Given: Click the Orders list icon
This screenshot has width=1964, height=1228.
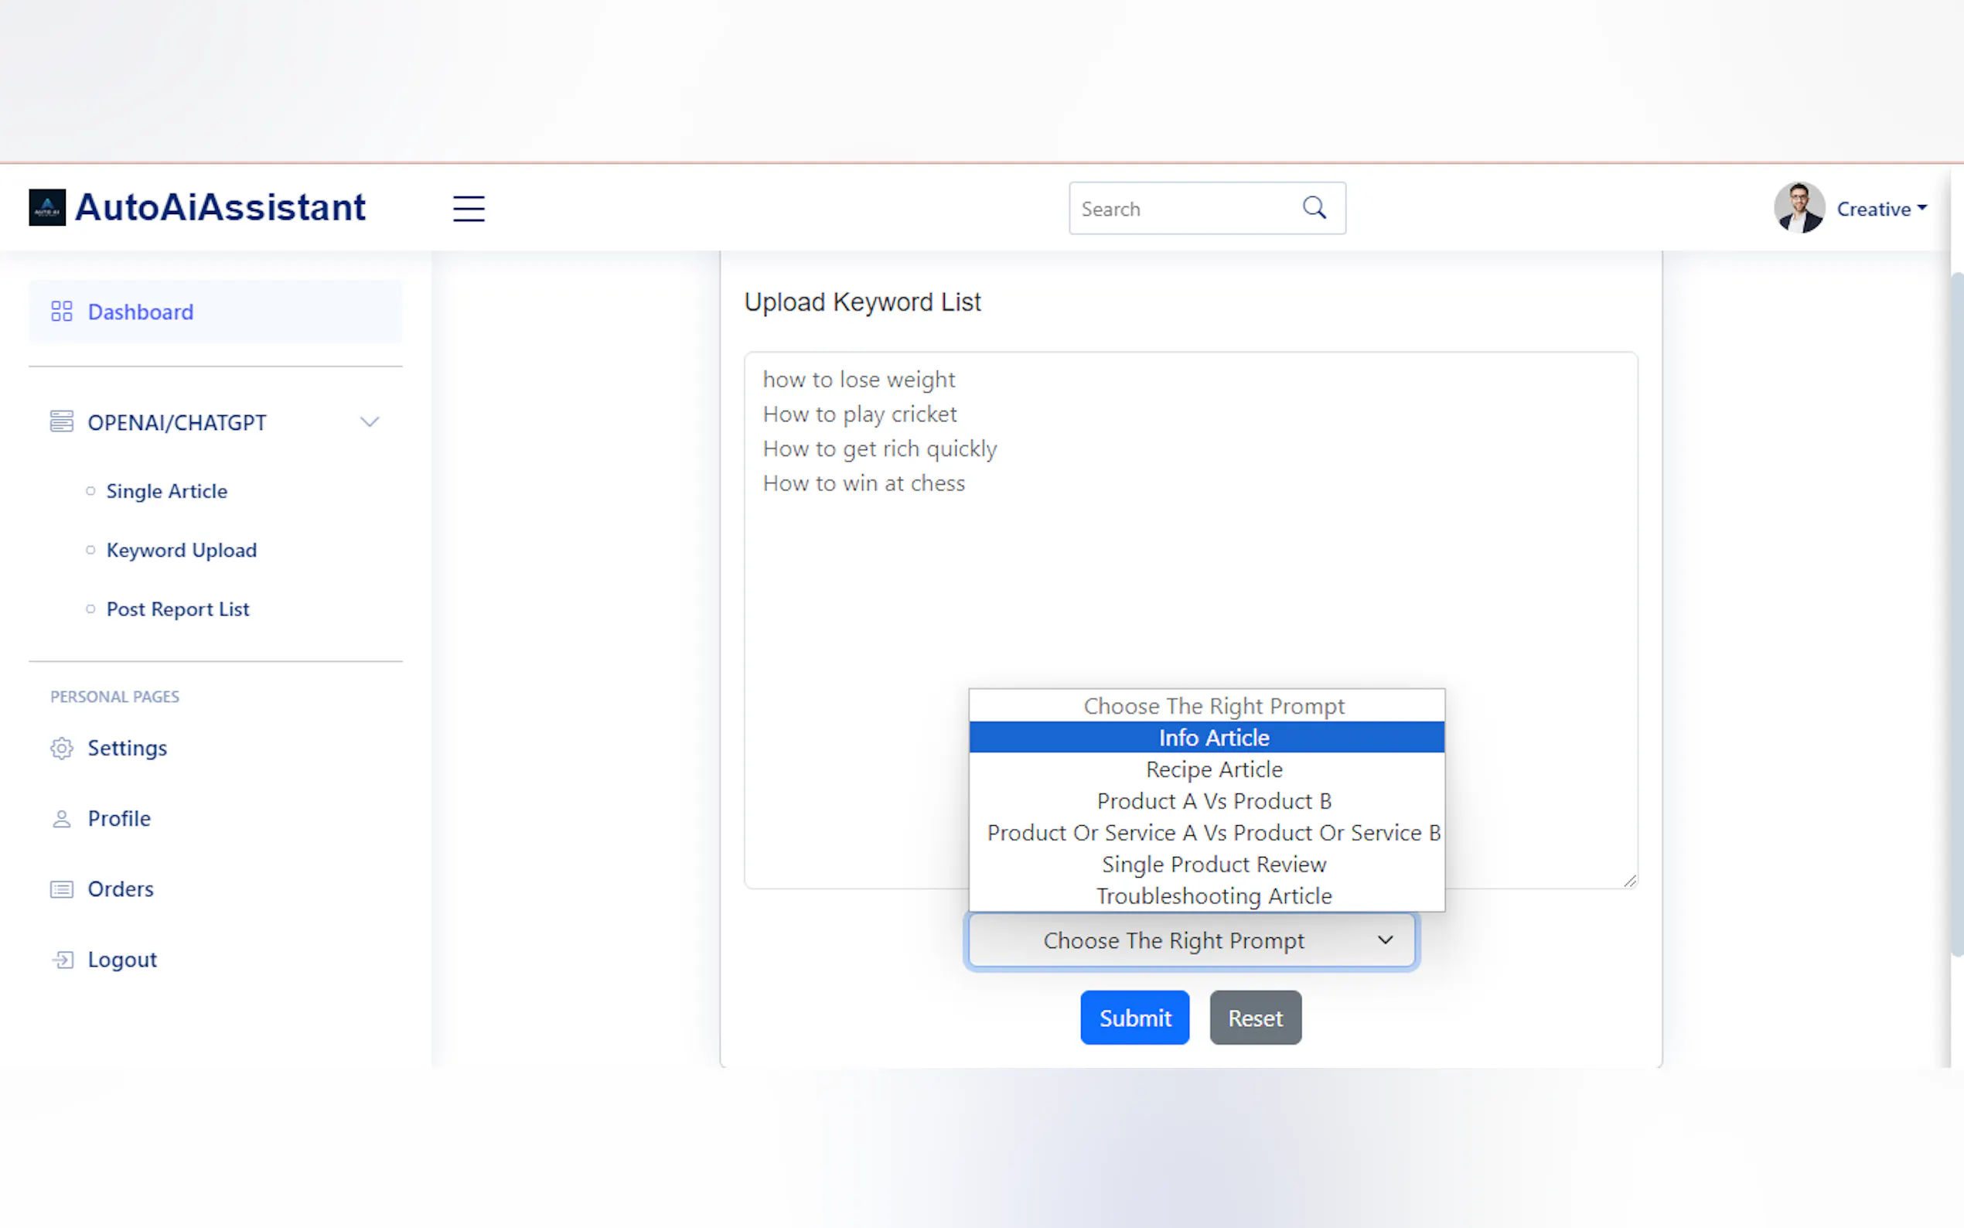Looking at the screenshot, I should pos(62,889).
